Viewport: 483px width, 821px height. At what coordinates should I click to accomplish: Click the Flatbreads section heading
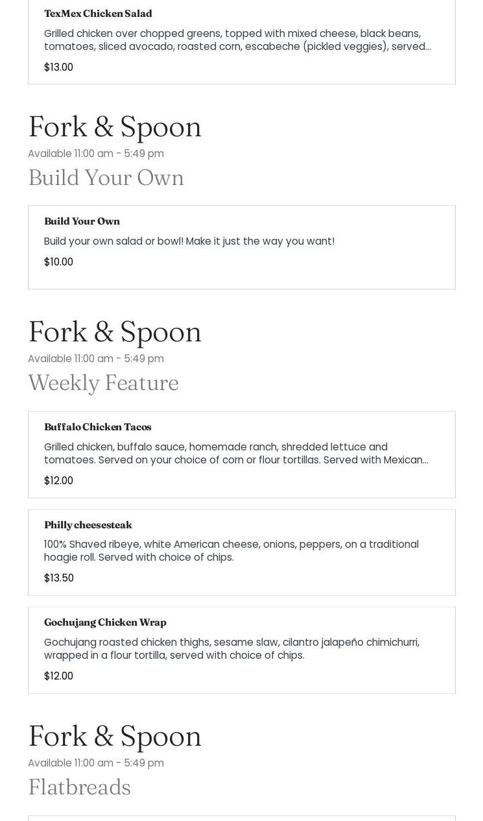79,787
